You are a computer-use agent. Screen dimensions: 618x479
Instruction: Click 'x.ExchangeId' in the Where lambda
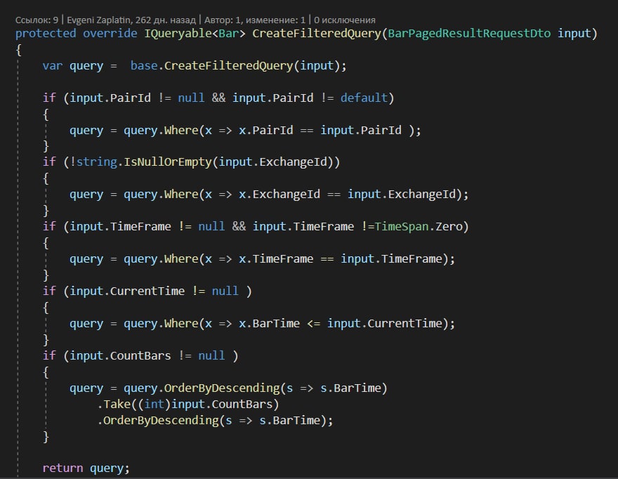tap(280, 195)
